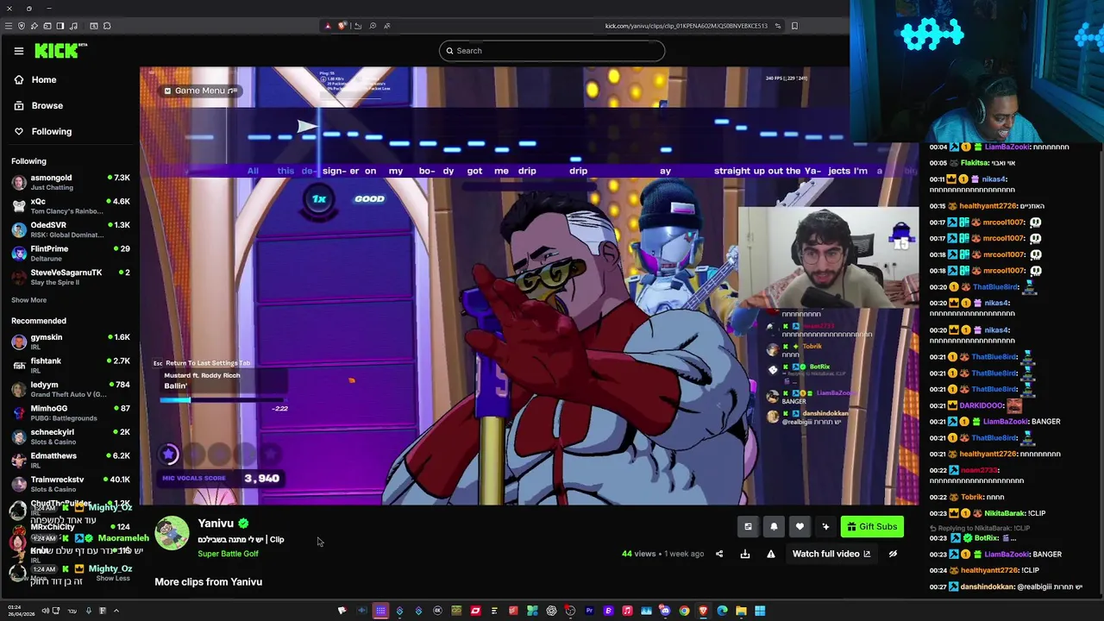Open fishtank's recommended channel
The width and height of the screenshot is (1104, 621).
click(x=70, y=365)
